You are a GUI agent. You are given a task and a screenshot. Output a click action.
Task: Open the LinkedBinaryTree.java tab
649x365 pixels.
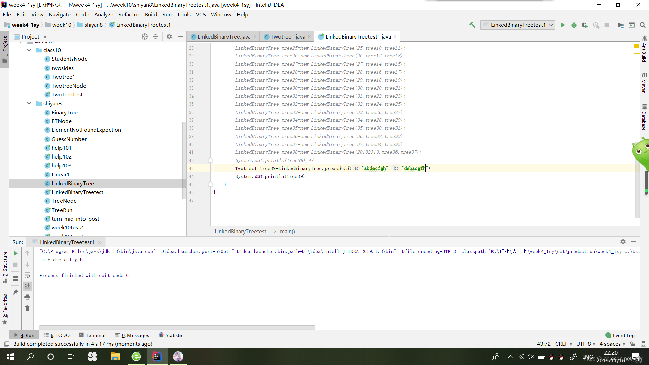(223, 36)
